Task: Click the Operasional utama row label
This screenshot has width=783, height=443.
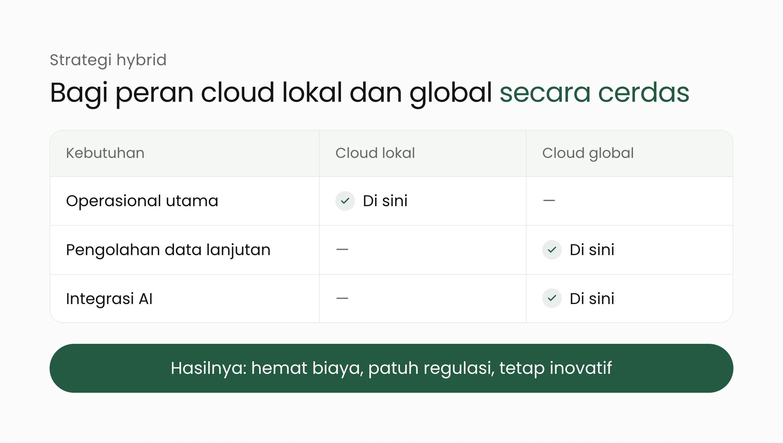Action: [142, 201]
